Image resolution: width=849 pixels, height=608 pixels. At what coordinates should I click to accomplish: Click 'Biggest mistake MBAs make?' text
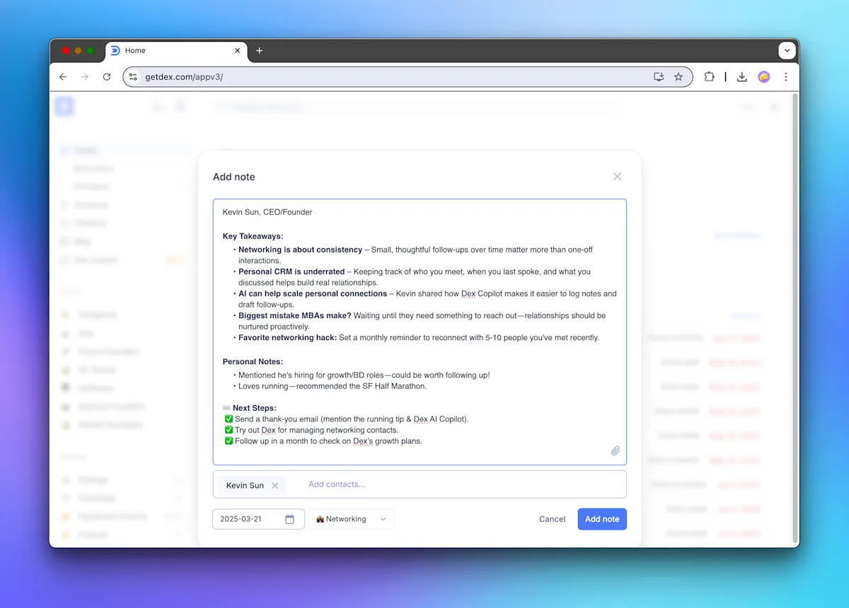click(x=295, y=315)
